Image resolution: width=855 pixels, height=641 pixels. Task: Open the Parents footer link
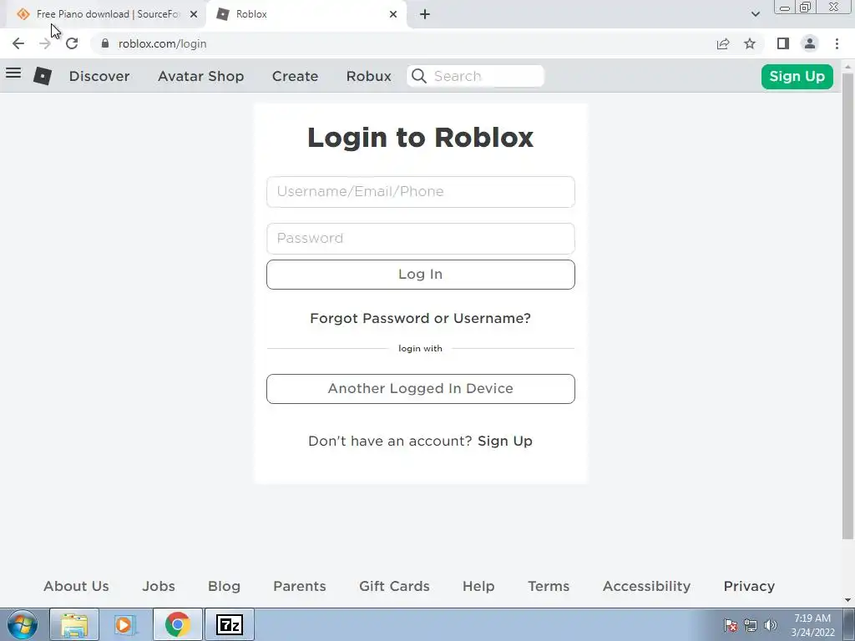300,586
